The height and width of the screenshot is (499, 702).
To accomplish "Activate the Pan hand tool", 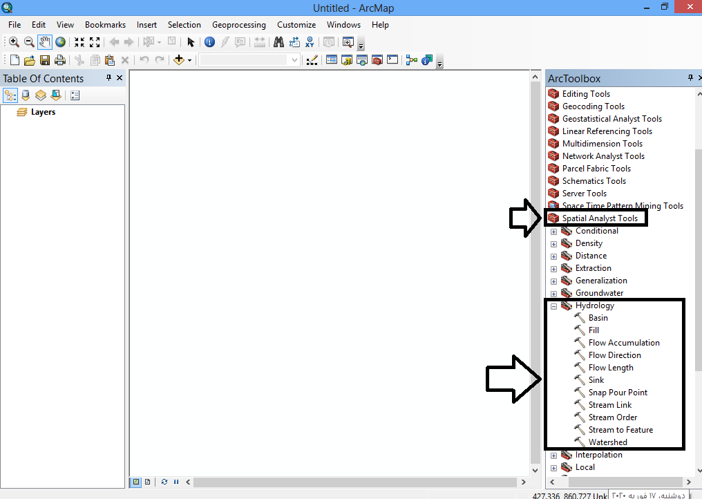I will [44, 42].
